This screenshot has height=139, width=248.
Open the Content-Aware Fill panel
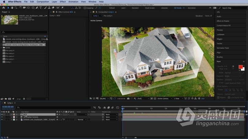224,25
